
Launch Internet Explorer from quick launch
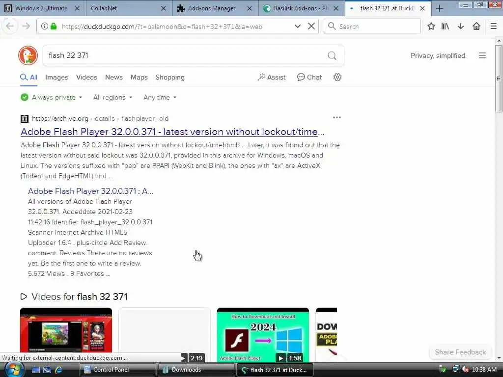click(x=58, y=370)
